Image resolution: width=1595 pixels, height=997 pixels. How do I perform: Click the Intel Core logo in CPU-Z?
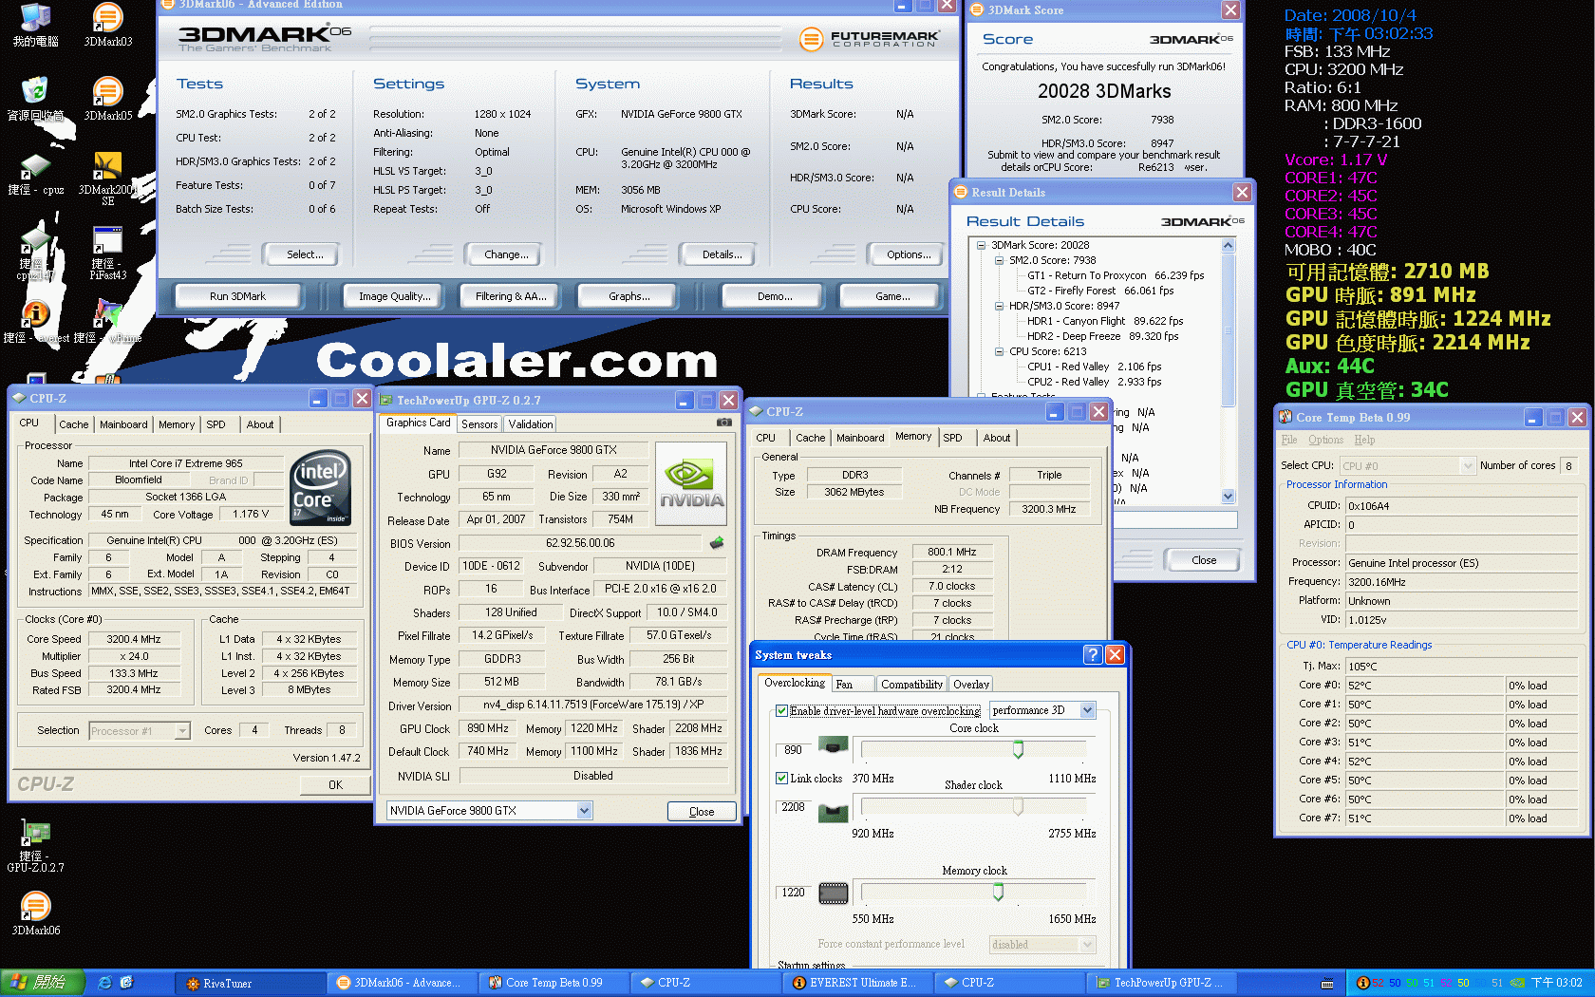pyautogui.click(x=321, y=488)
